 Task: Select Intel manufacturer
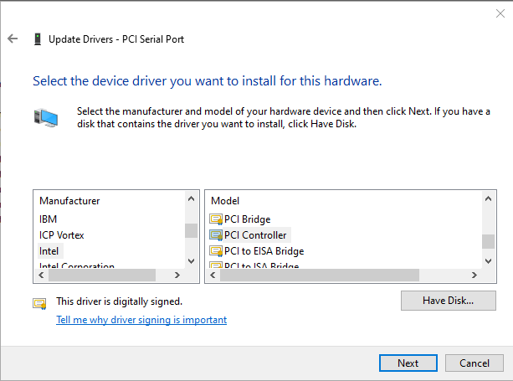49,251
